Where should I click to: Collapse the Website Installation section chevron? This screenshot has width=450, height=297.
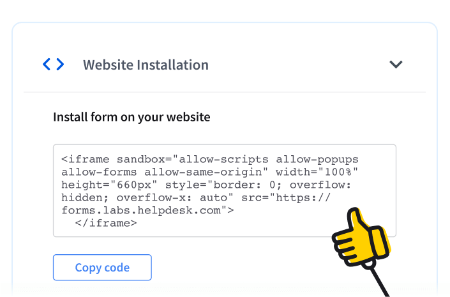pos(396,65)
